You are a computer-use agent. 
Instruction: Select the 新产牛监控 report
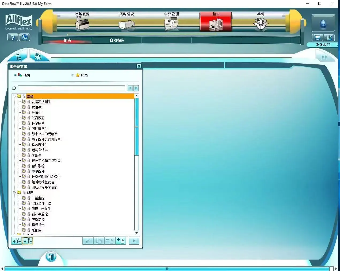[x=40, y=214]
